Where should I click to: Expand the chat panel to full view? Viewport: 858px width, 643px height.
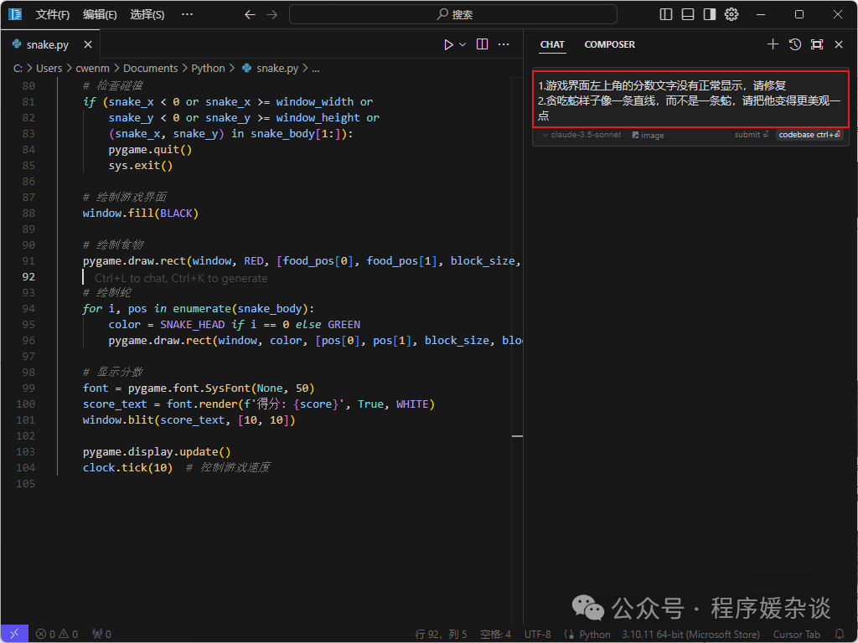click(x=816, y=44)
